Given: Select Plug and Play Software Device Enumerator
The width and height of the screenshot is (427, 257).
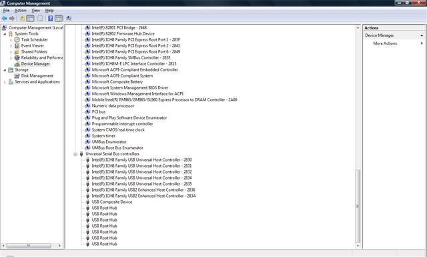Looking at the screenshot, I should pyautogui.click(x=129, y=117).
